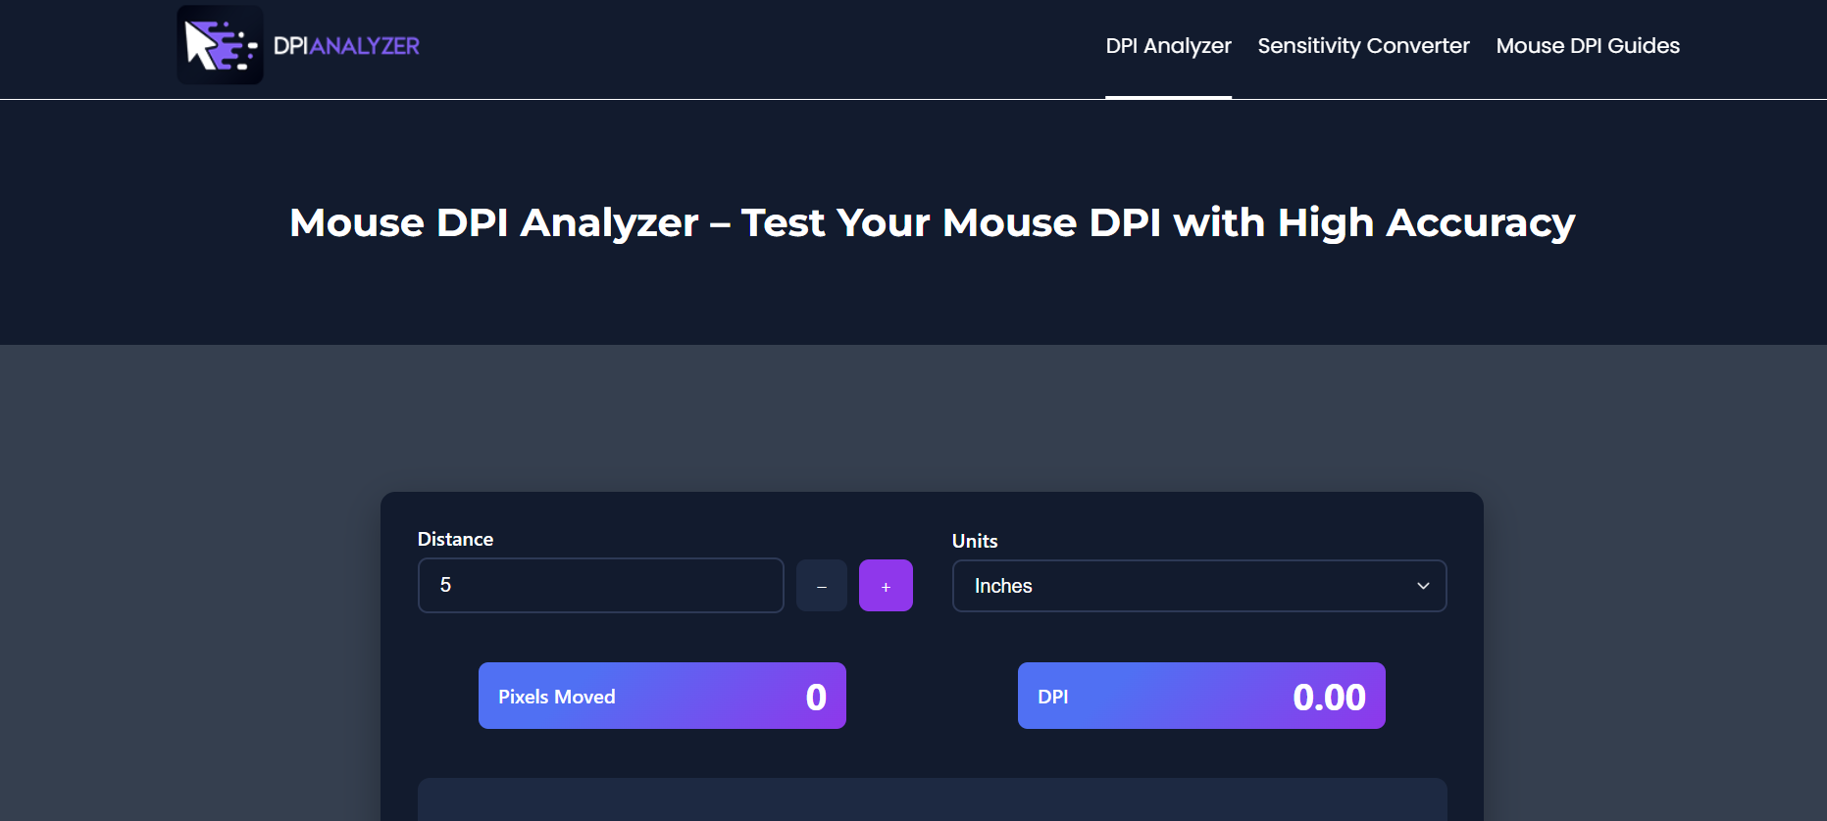Click the Distance field label
The height and width of the screenshot is (821, 1827).
coord(455,539)
